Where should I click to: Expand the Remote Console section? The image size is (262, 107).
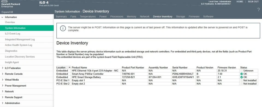[x=2, y=74]
